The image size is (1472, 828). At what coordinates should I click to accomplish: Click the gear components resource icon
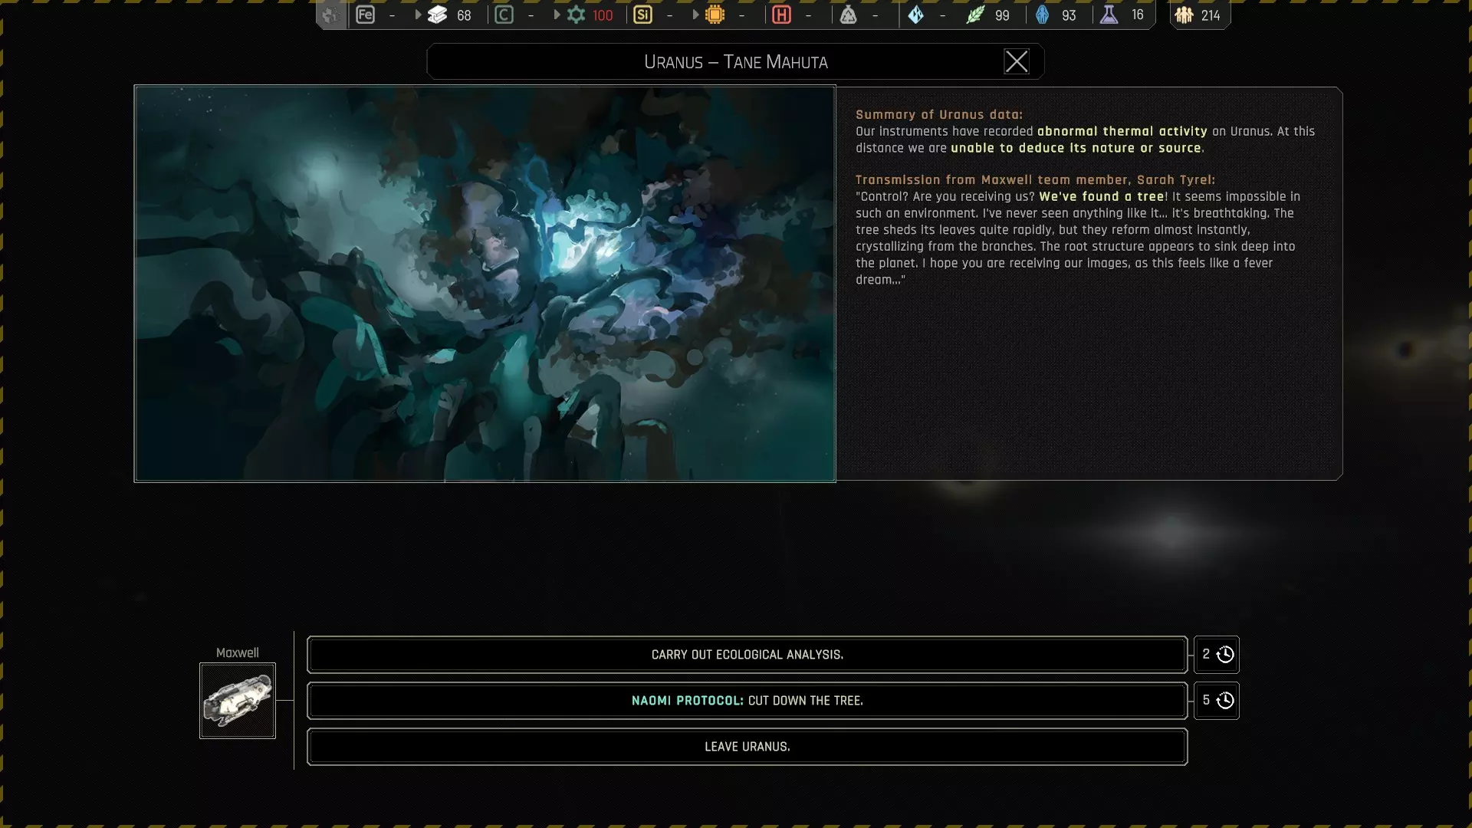pyautogui.click(x=576, y=15)
